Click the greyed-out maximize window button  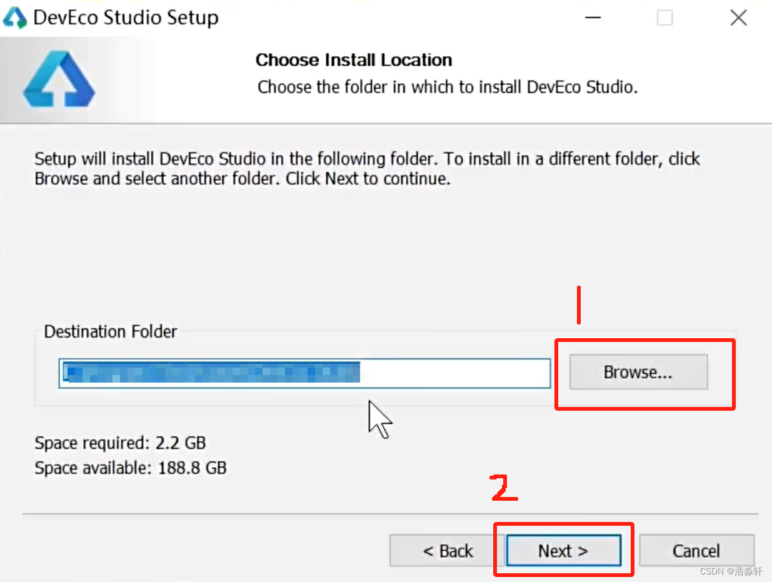pos(664,18)
